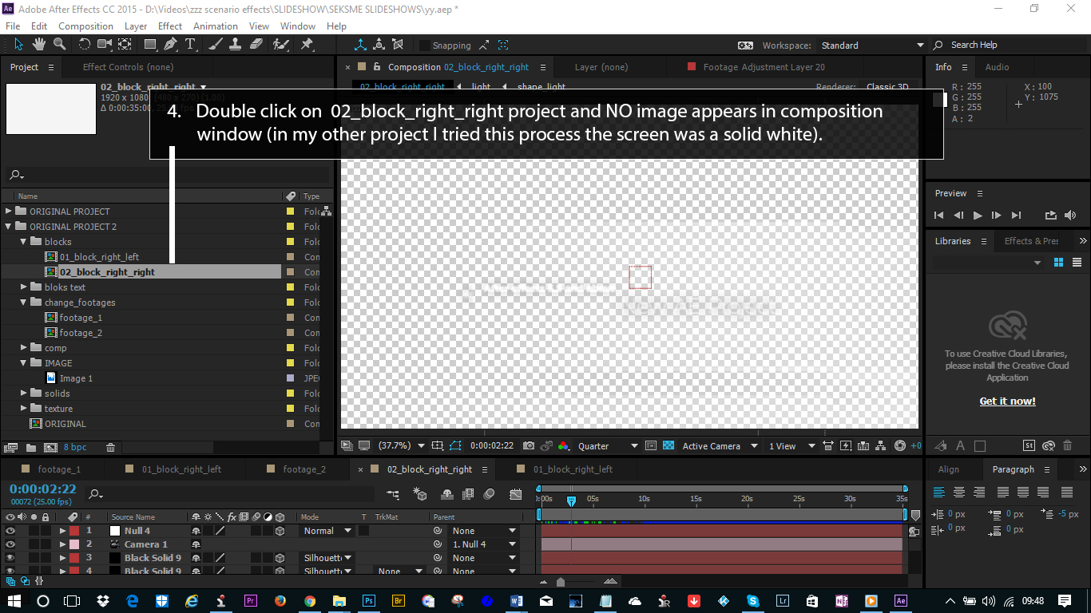
Task: Click the World Axis Mode icon
Action: (x=379, y=45)
